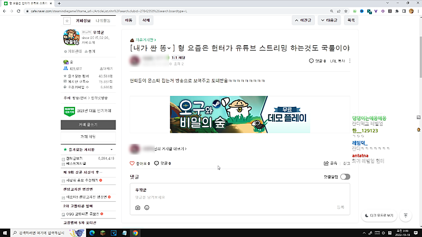Toggle the browser side panel icon
422x237 pixels.
[x=404, y=11]
